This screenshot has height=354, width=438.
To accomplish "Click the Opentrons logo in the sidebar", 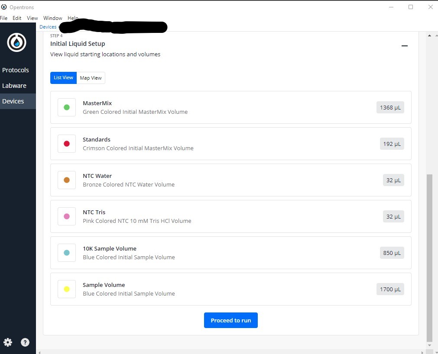I will [x=16, y=42].
